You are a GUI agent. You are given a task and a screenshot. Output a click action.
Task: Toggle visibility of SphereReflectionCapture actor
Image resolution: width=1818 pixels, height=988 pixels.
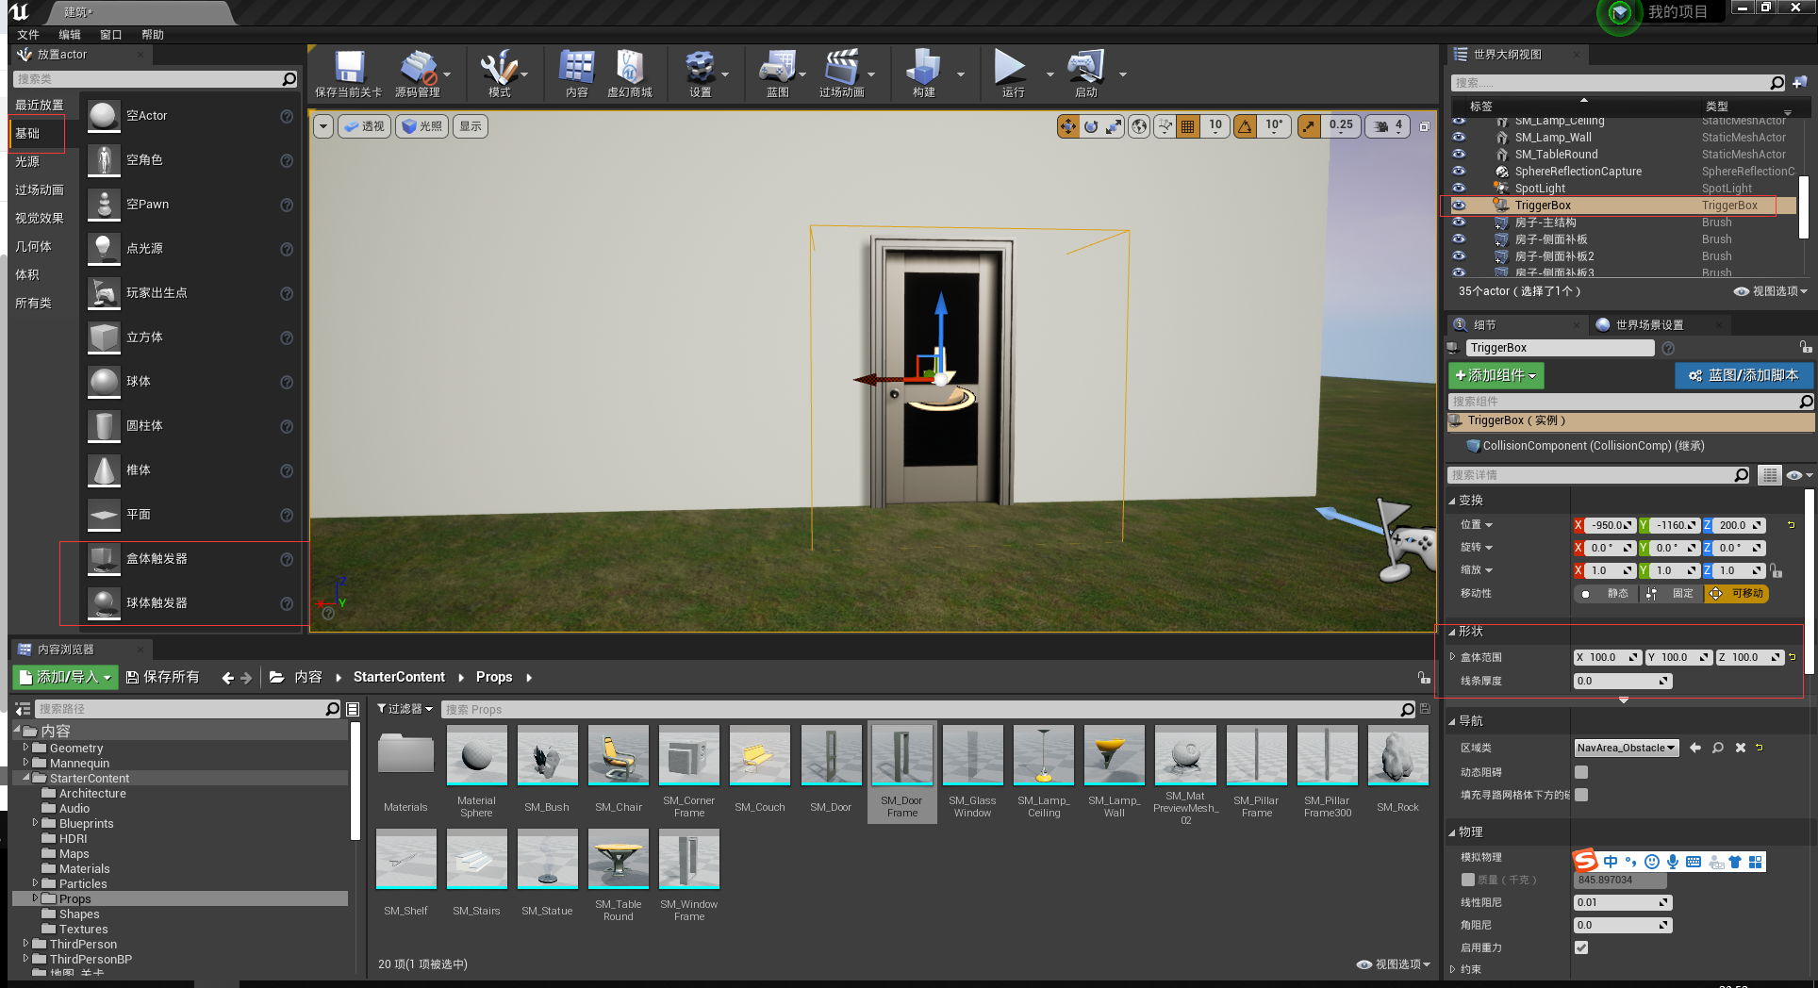pos(1459,171)
